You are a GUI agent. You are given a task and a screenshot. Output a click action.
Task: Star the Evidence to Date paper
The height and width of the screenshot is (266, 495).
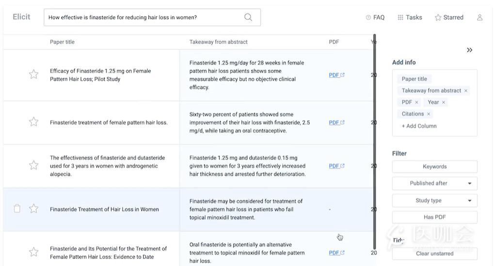34,252
